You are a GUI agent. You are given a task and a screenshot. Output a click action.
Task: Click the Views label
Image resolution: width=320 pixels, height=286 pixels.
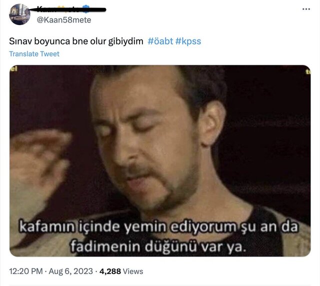133,271
